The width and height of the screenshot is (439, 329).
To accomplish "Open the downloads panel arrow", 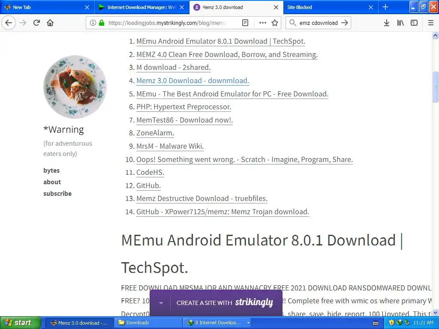I will pyautogui.click(x=387, y=23).
